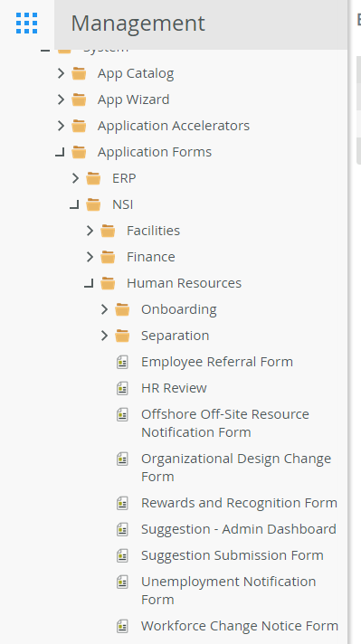Screen dimensions: 361x644
Task: Click the Rewards and Recognition form icon
Action: coord(122,503)
